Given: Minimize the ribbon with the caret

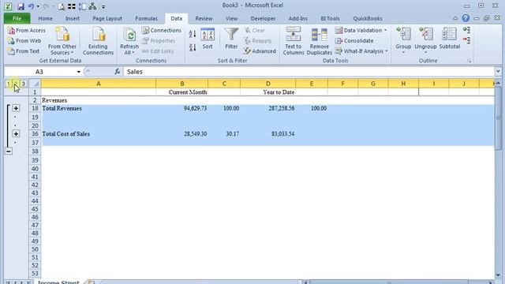Looking at the screenshot, I should coord(455,18).
